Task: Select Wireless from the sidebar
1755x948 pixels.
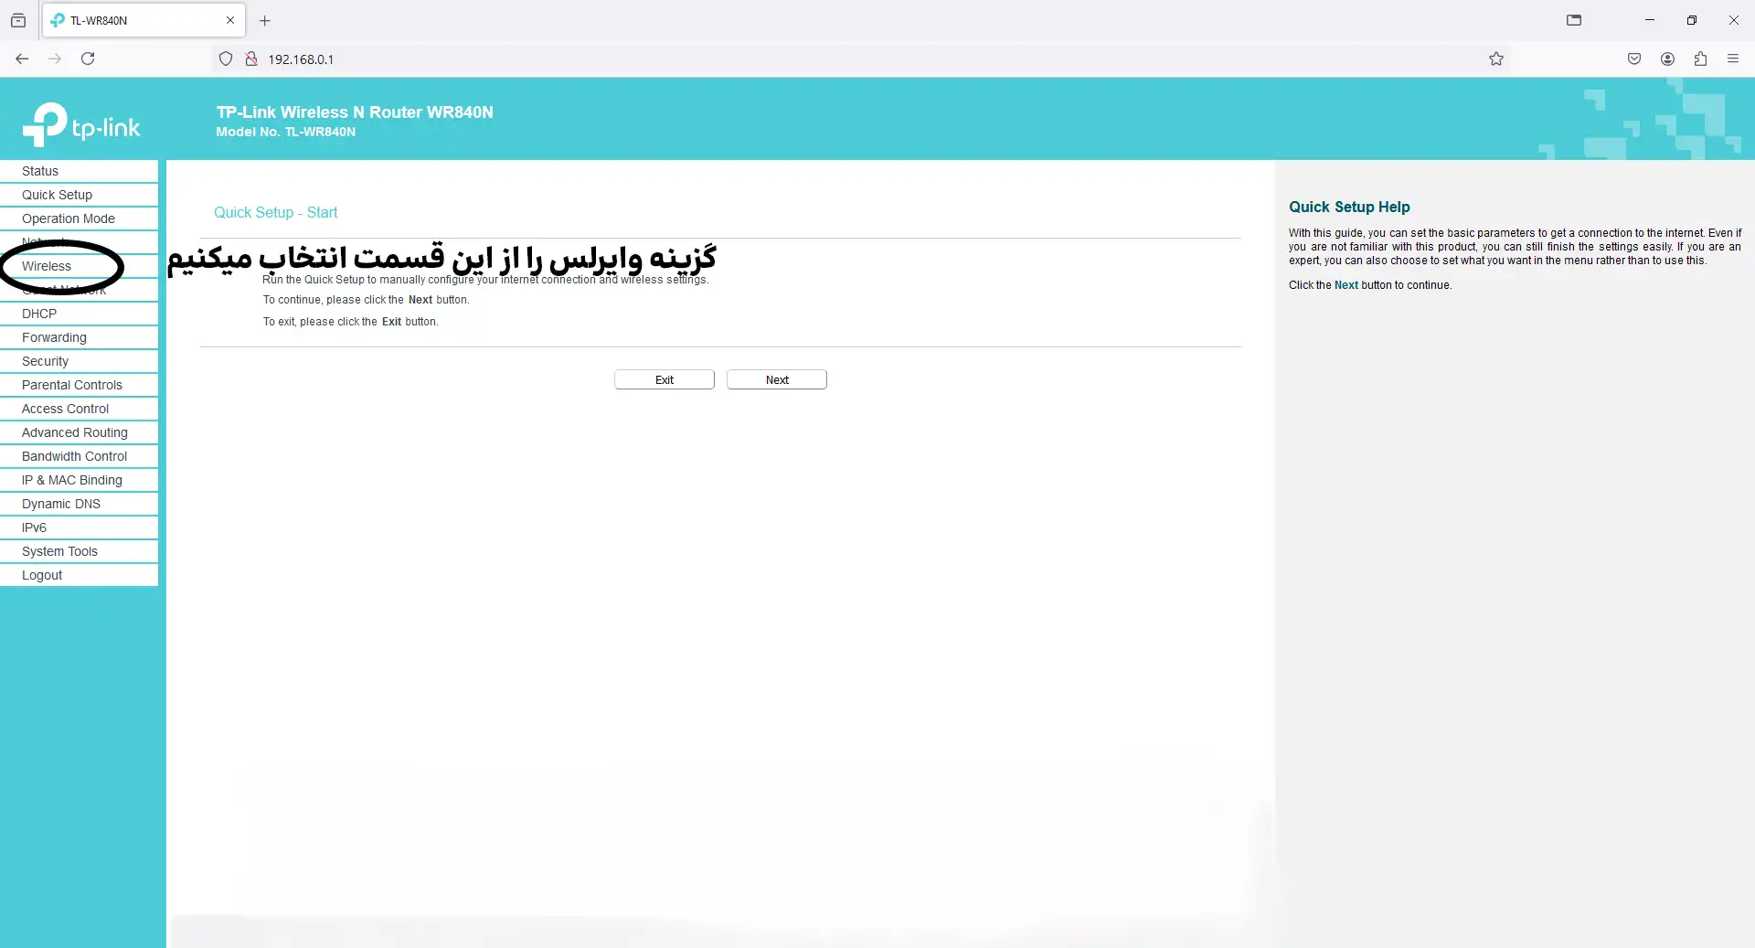Action: 79,266
